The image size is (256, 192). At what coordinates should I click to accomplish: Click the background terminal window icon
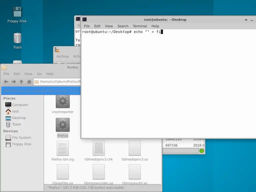coord(78,19)
